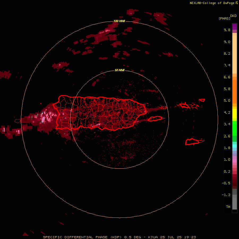Viewport: 239px width, 239px height.
Task: Click the yellow segment of the color bar
Action: click(x=234, y=114)
